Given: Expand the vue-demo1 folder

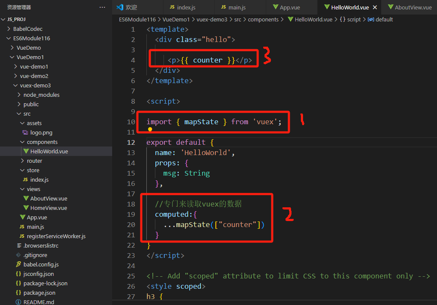Looking at the screenshot, I should pyautogui.click(x=15, y=66).
